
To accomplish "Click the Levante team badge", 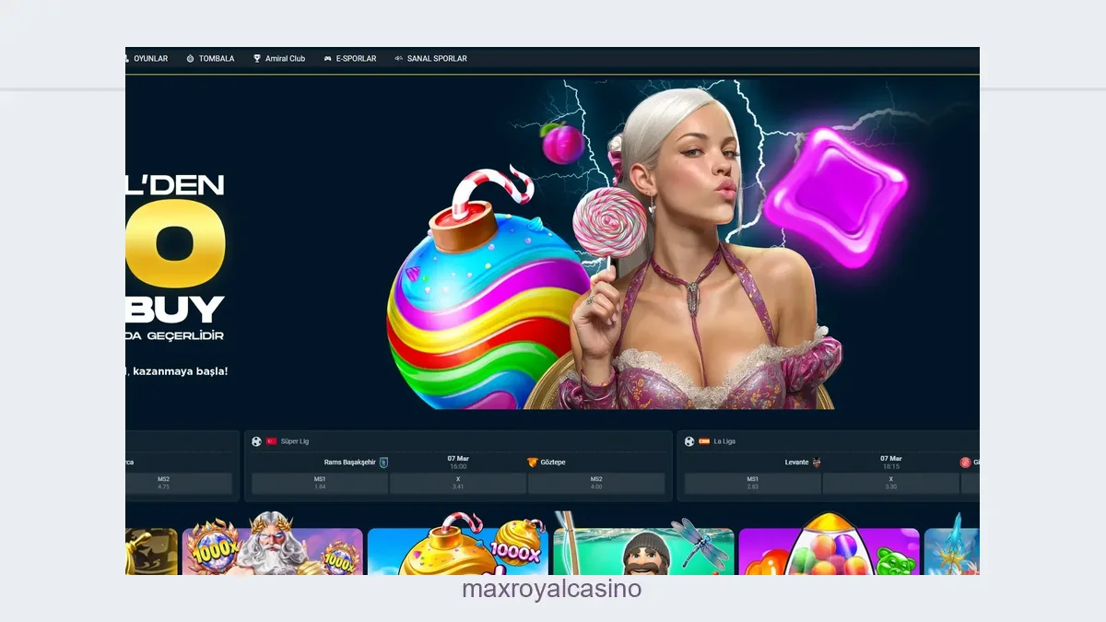I will point(817,462).
